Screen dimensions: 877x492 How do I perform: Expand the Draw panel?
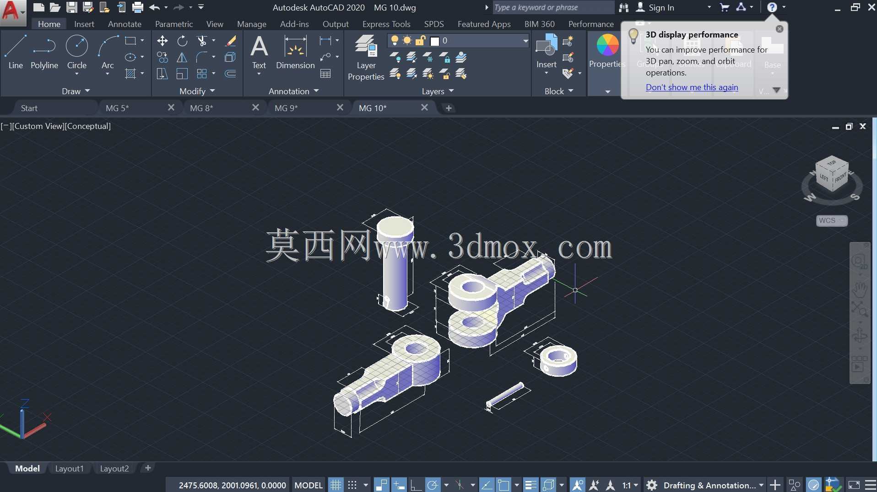point(76,91)
